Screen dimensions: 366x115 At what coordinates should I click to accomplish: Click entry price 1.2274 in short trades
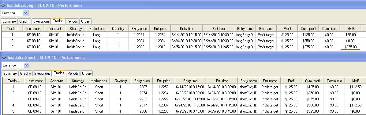click(x=142, y=93)
